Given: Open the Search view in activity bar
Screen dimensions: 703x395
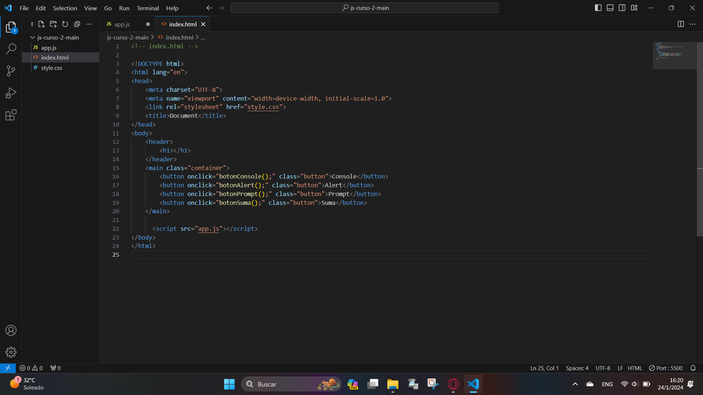Looking at the screenshot, I should click(x=11, y=49).
